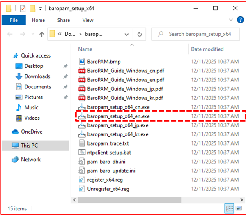Click the horizontal scrollbar left arrow
The width and height of the screenshot is (246, 215).
pyautogui.click(x=74, y=200)
